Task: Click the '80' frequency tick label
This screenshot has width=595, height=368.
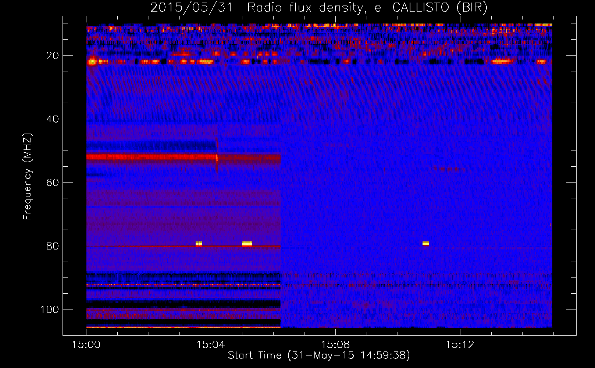Action: [53, 246]
